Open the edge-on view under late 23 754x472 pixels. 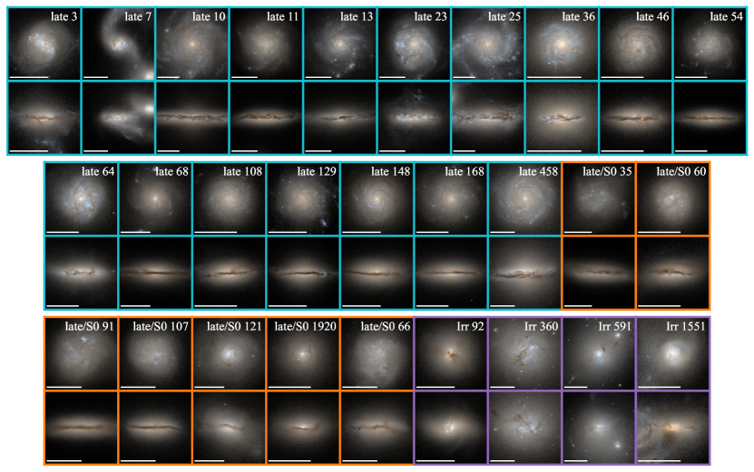(x=414, y=118)
